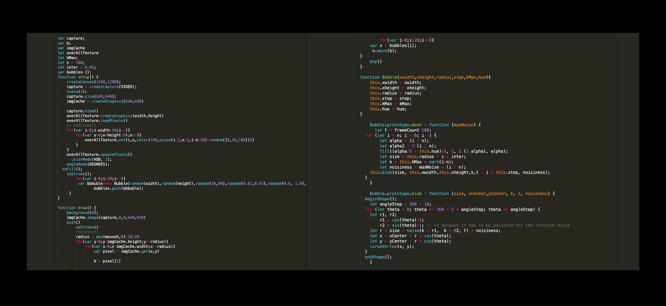Click the background(0) call
The width and height of the screenshot is (666, 306).
coord(82,213)
